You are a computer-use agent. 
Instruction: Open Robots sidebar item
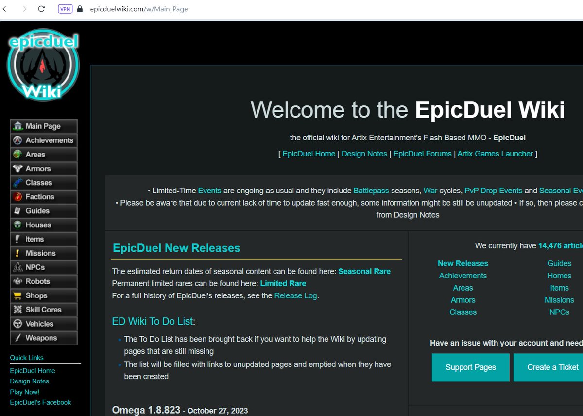click(44, 281)
